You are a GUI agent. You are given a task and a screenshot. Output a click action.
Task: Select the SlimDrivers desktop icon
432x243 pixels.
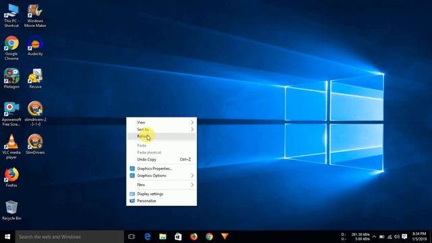(x=35, y=144)
